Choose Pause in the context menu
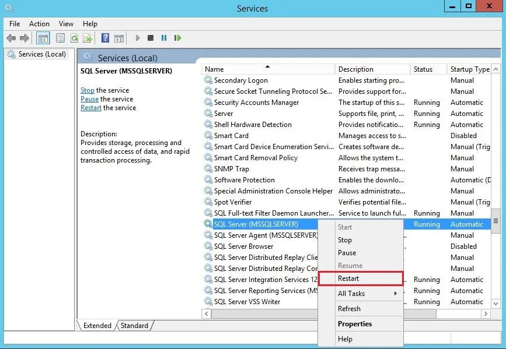The height and width of the screenshot is (349, 506). tap(361, 253)
